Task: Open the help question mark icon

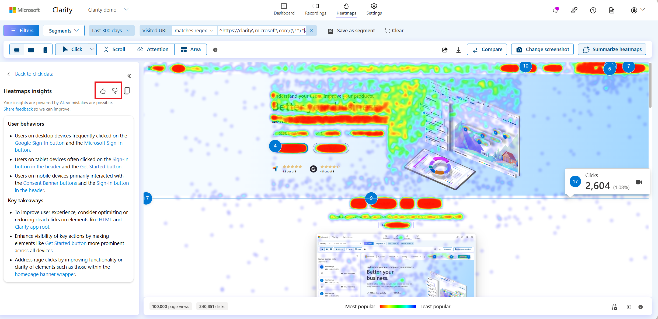Action: click(593, 10)
